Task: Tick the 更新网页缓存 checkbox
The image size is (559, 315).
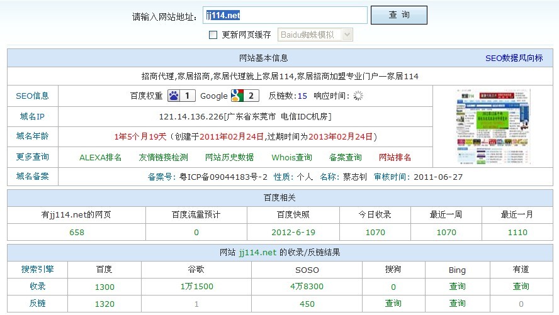Action: 213,35
